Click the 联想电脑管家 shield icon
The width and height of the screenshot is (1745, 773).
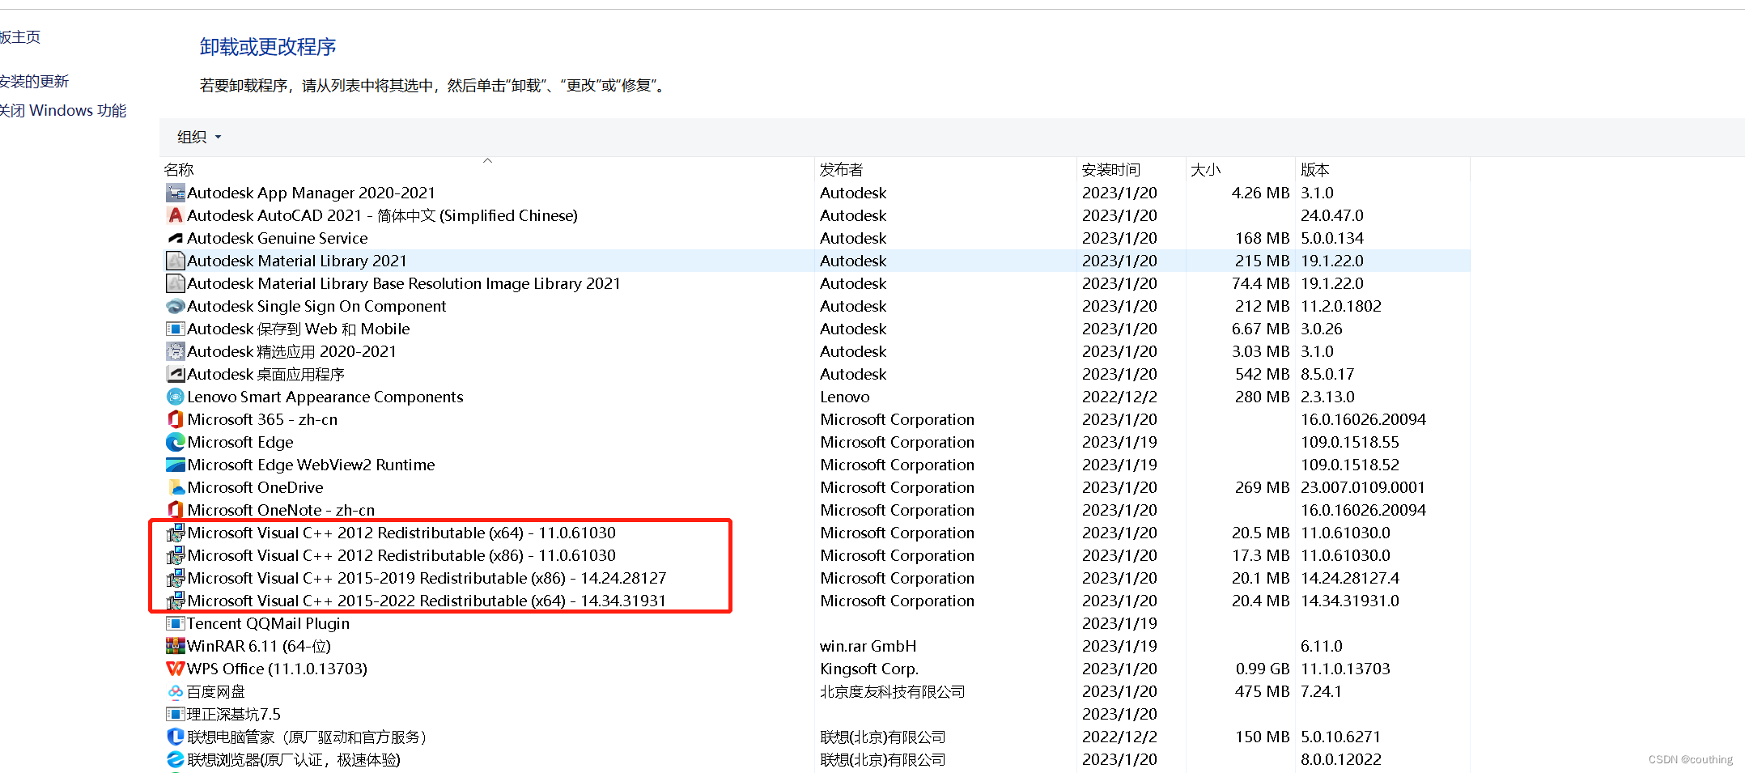click(175, 737)
